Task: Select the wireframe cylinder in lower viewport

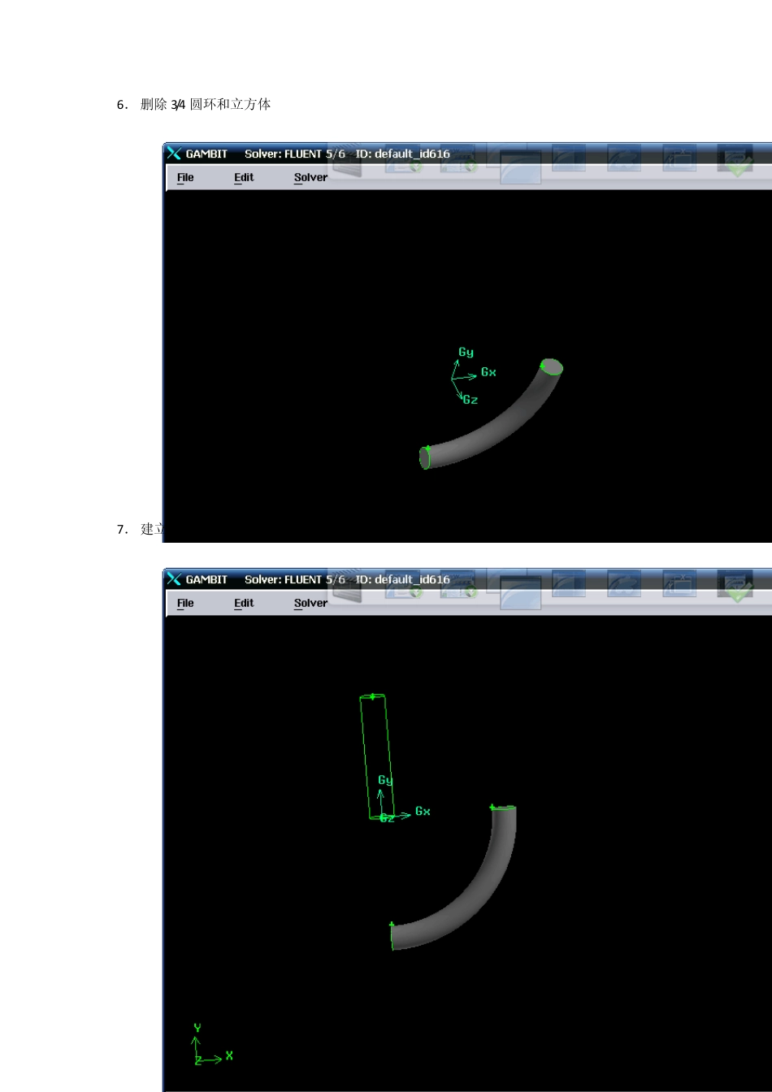Action: tap(377, 757)
